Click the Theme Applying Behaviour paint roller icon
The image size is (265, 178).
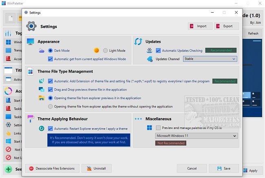coord(31,118)
